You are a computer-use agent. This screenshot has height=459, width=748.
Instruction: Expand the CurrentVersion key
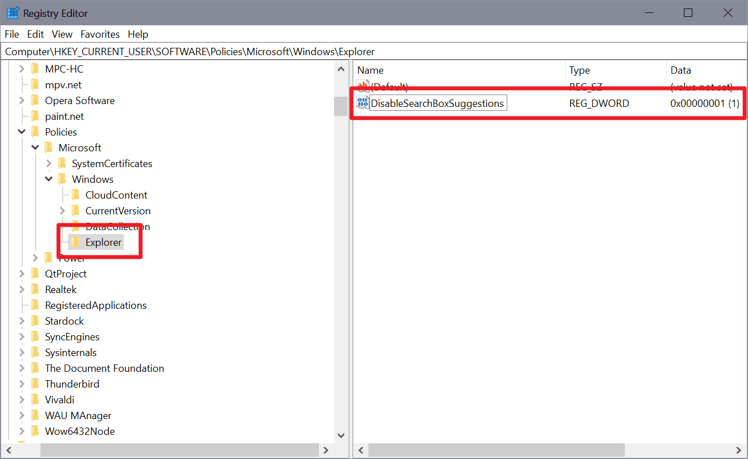[62, 211]
